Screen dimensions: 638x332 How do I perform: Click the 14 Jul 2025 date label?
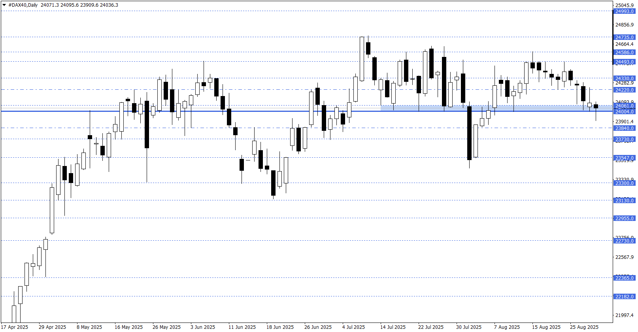pyautogui.click(x=393, y=327)
